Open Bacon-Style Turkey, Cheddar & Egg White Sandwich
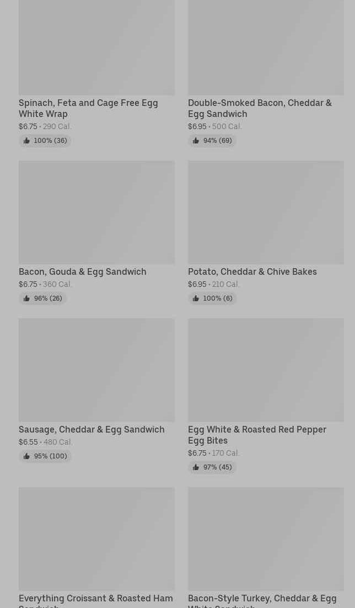This screenshot has width=355, height=608. (262, 600)
